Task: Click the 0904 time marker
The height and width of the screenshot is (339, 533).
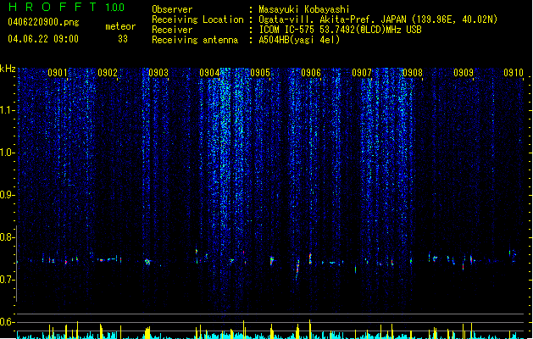Action: click(x=209, y=73)
